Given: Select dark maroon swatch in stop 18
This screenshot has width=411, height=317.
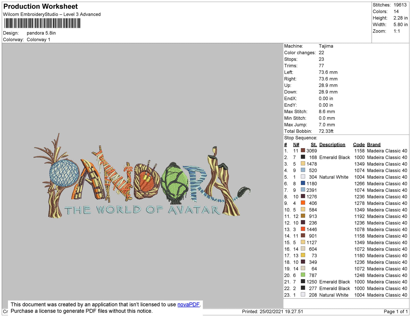Looking at the screenshot, I should 303,262.
